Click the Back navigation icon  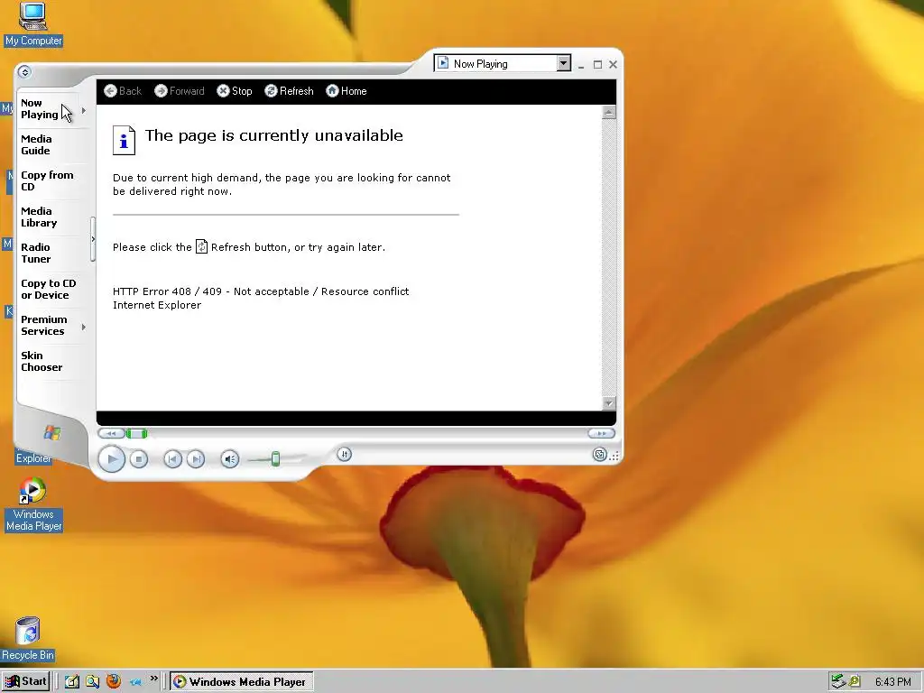(x=110, y=91)
